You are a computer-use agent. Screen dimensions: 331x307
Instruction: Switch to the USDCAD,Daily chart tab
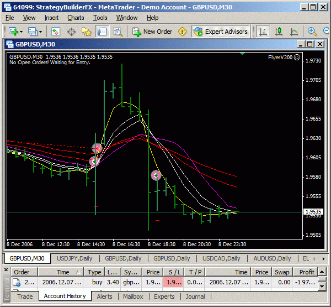pos(221,258)
